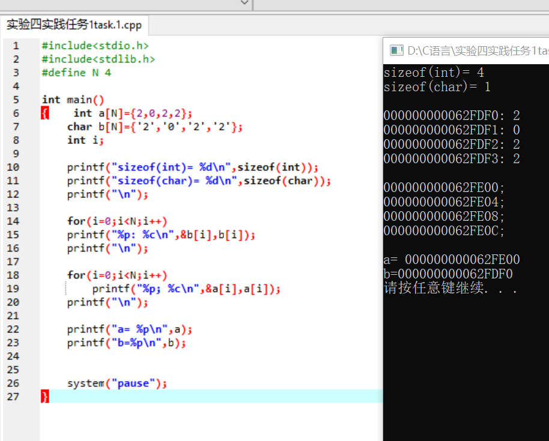Viewport: 549px width, 441px height.
Task: Click the #include<stdio.h> line
Action: coord(96,46)
